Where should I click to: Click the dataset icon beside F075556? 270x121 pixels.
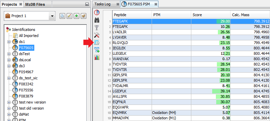tap(15, 90)
